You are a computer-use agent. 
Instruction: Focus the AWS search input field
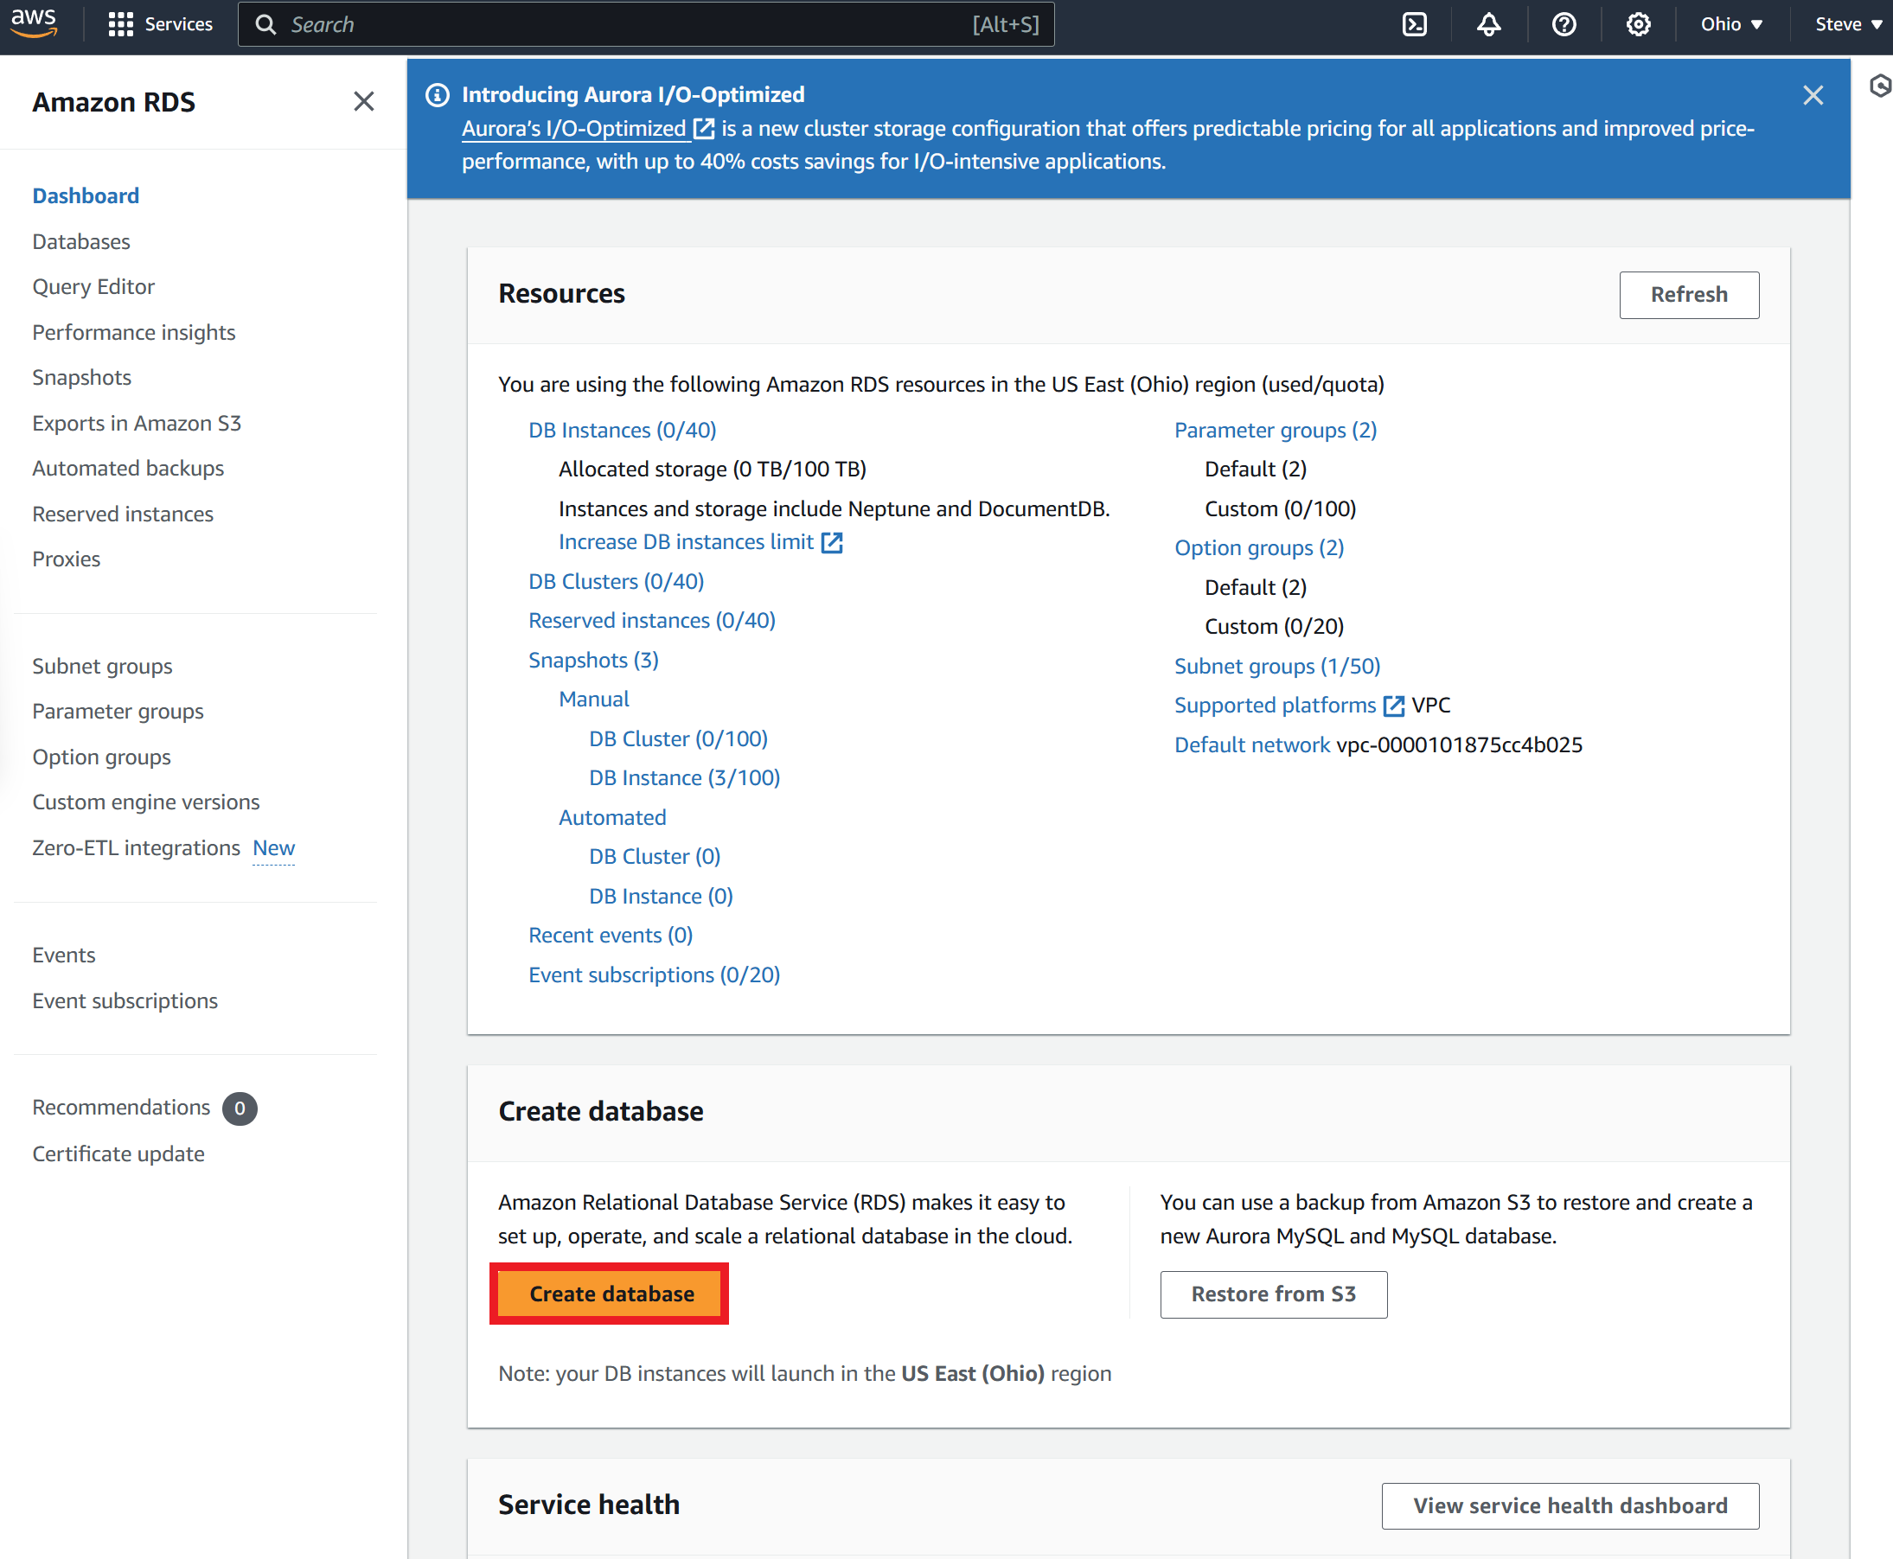tap(629, 24)
